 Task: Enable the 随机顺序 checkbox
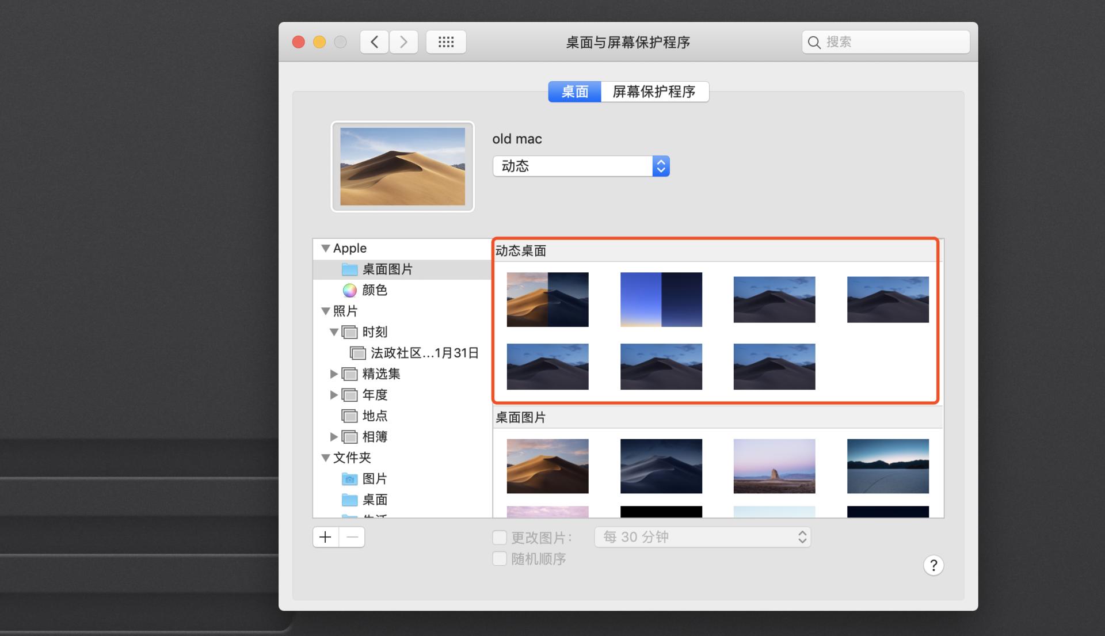coord(498,558)
